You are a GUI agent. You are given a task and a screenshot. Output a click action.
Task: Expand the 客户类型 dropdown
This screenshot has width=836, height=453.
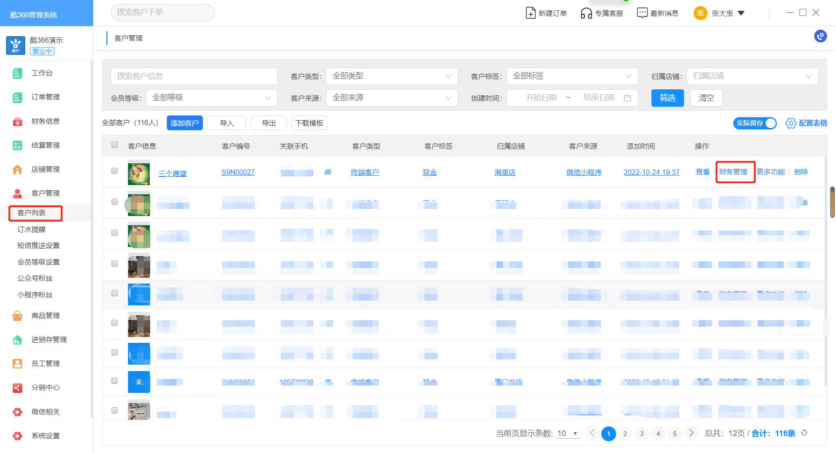(x=392, y=76)
